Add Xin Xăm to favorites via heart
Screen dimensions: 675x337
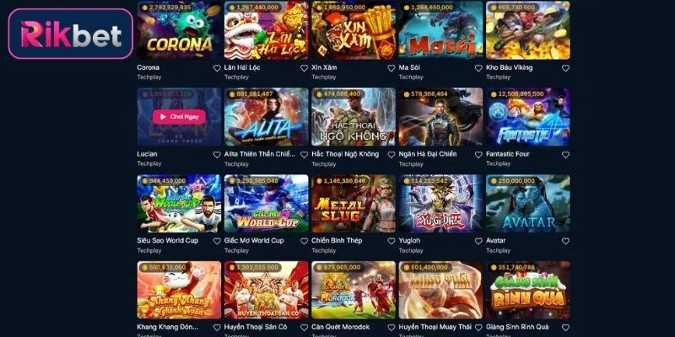(x=391, y=68)
